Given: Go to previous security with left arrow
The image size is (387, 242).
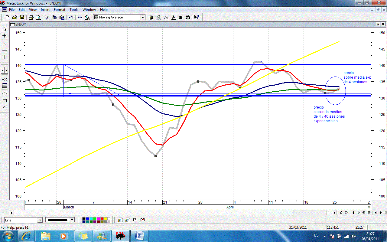Looking at the screenshot, I should (376, 213).
